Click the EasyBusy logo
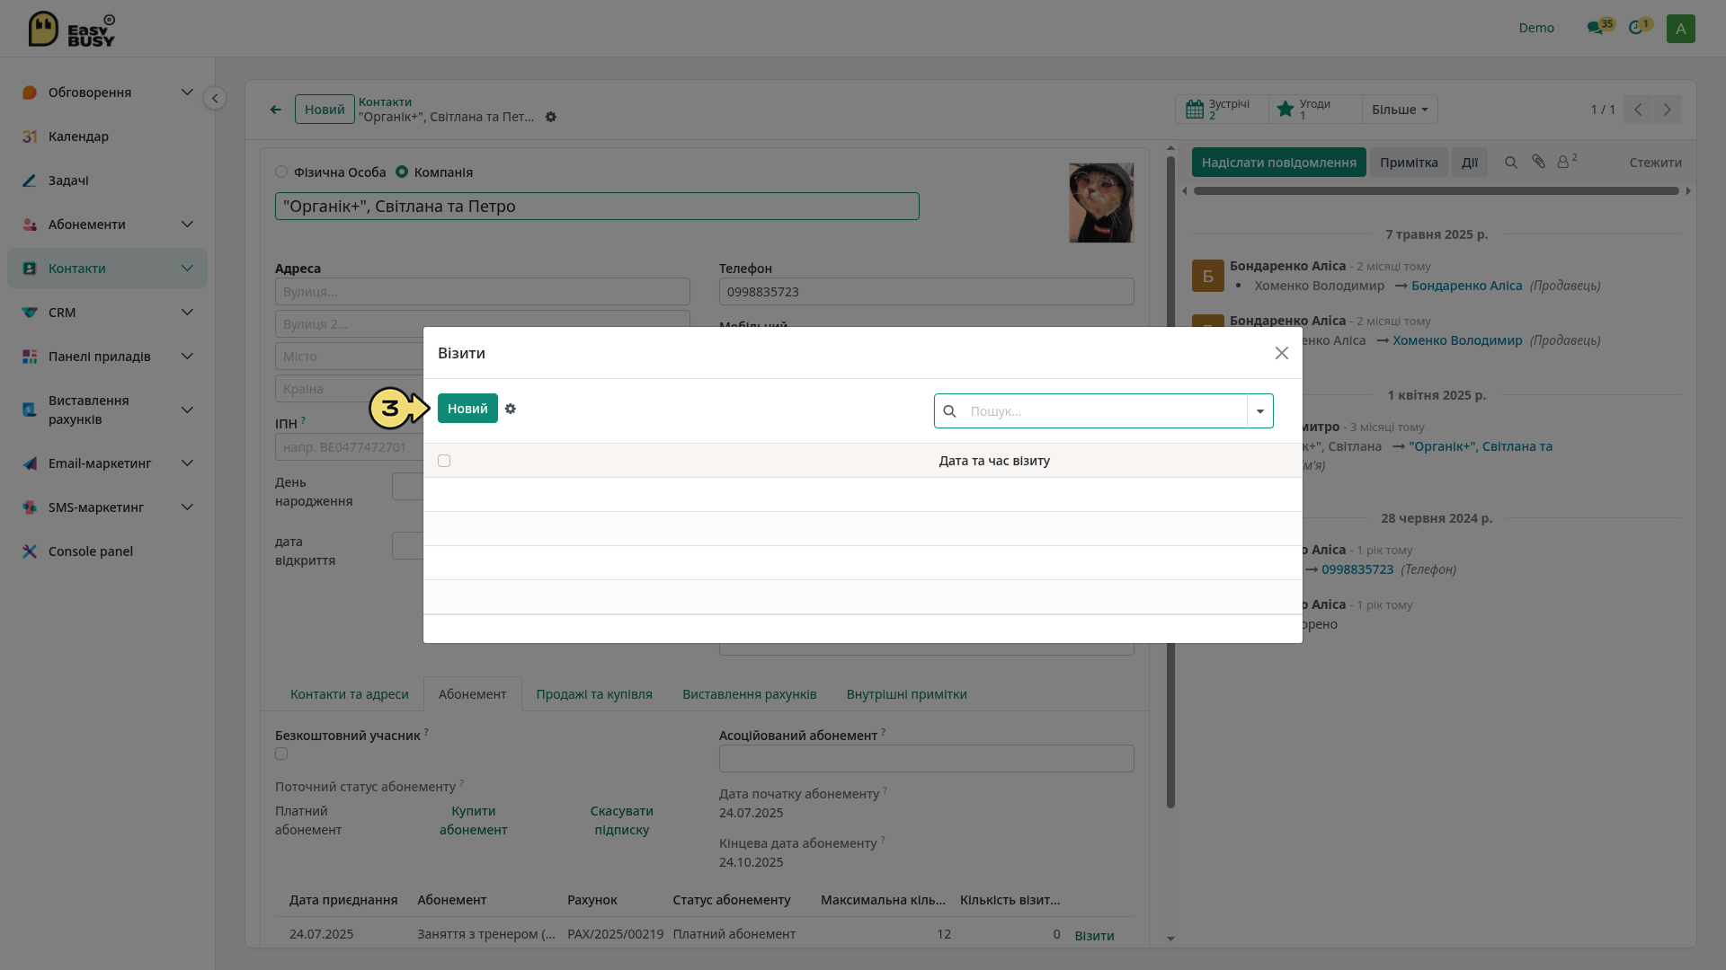The image size is (1726, 970). click(72, 29)
